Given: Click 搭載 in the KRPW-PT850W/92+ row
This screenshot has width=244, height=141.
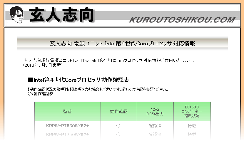Looking at the screenshot, I should [x=192, y=126].
